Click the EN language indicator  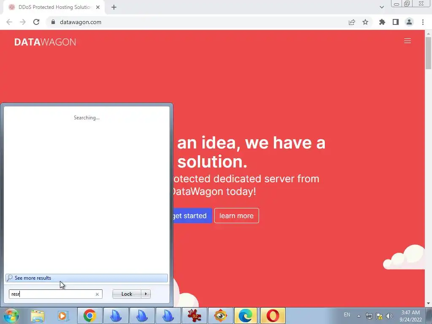347,315
